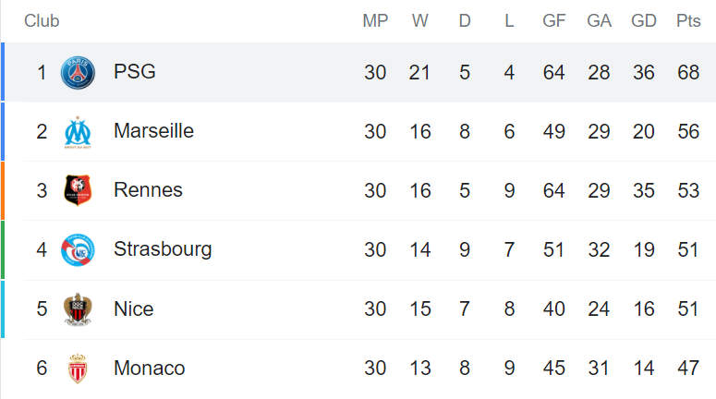Click the GF column header
716x399 pixels.
[x=554, y=21]
